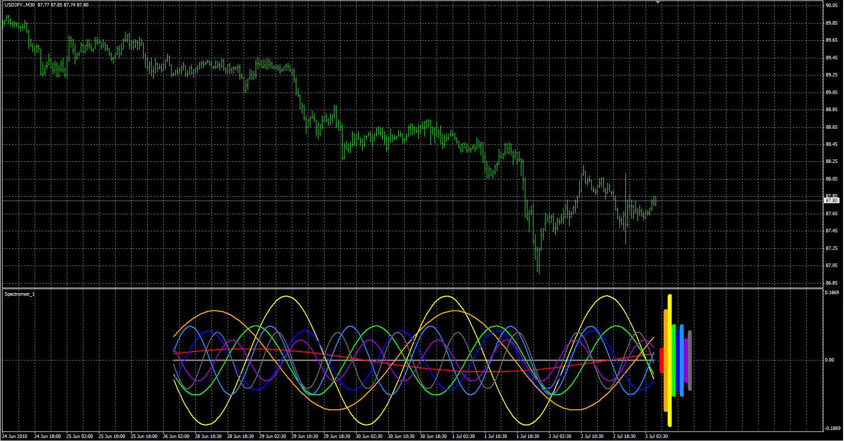Click the 29 Jun 10:30 time label

tap(305, 436)
